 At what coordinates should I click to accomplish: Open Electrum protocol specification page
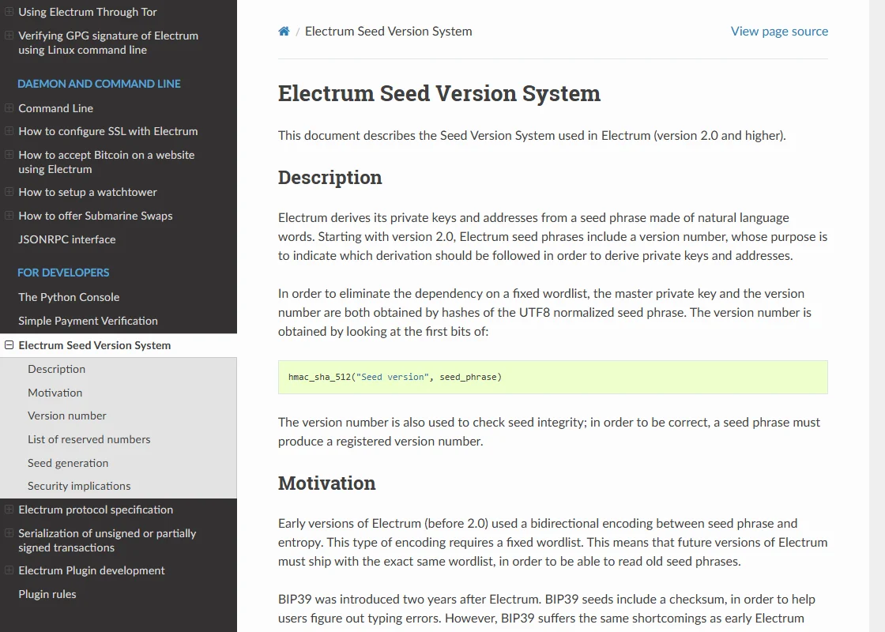pyautogui.click(x=96, y=510)
